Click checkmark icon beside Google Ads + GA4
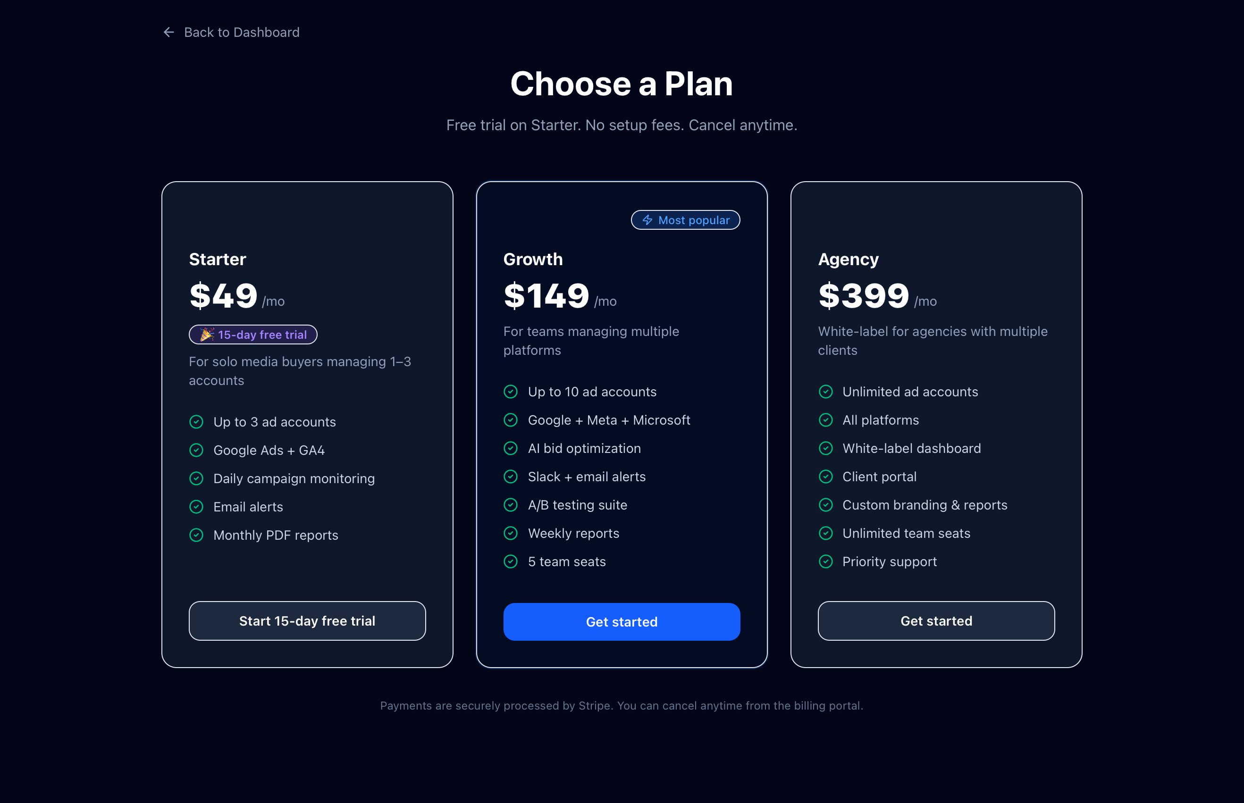Screen dimensions: 1244x803 tap(197, 450)
